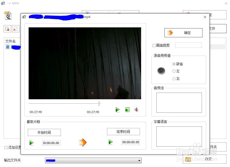This screenshot has width=230, height=167.
Task: Click the 结束时间 end time button
Action: [x=123, y=132]
